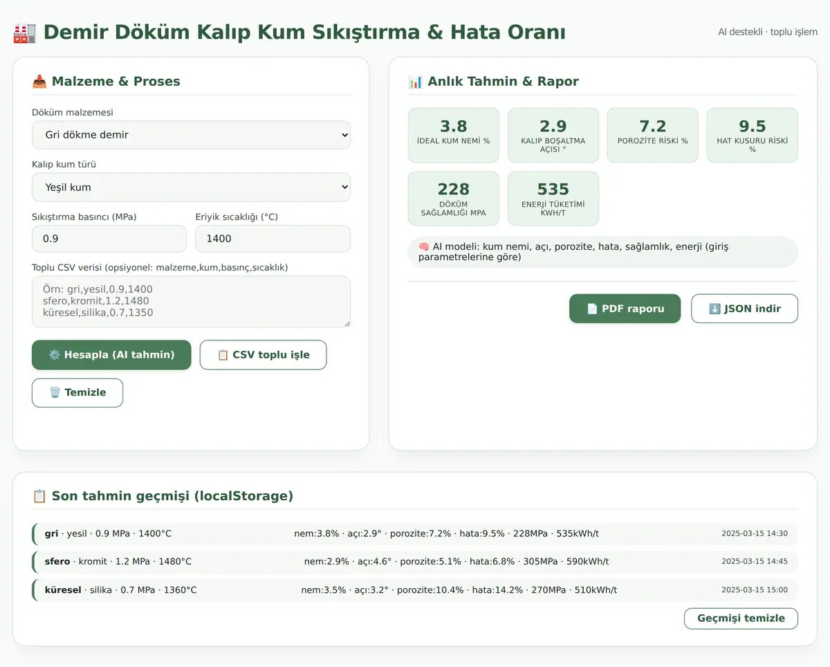Click the timestamp 2025-03-15 14:30

[x=755, y=533]
